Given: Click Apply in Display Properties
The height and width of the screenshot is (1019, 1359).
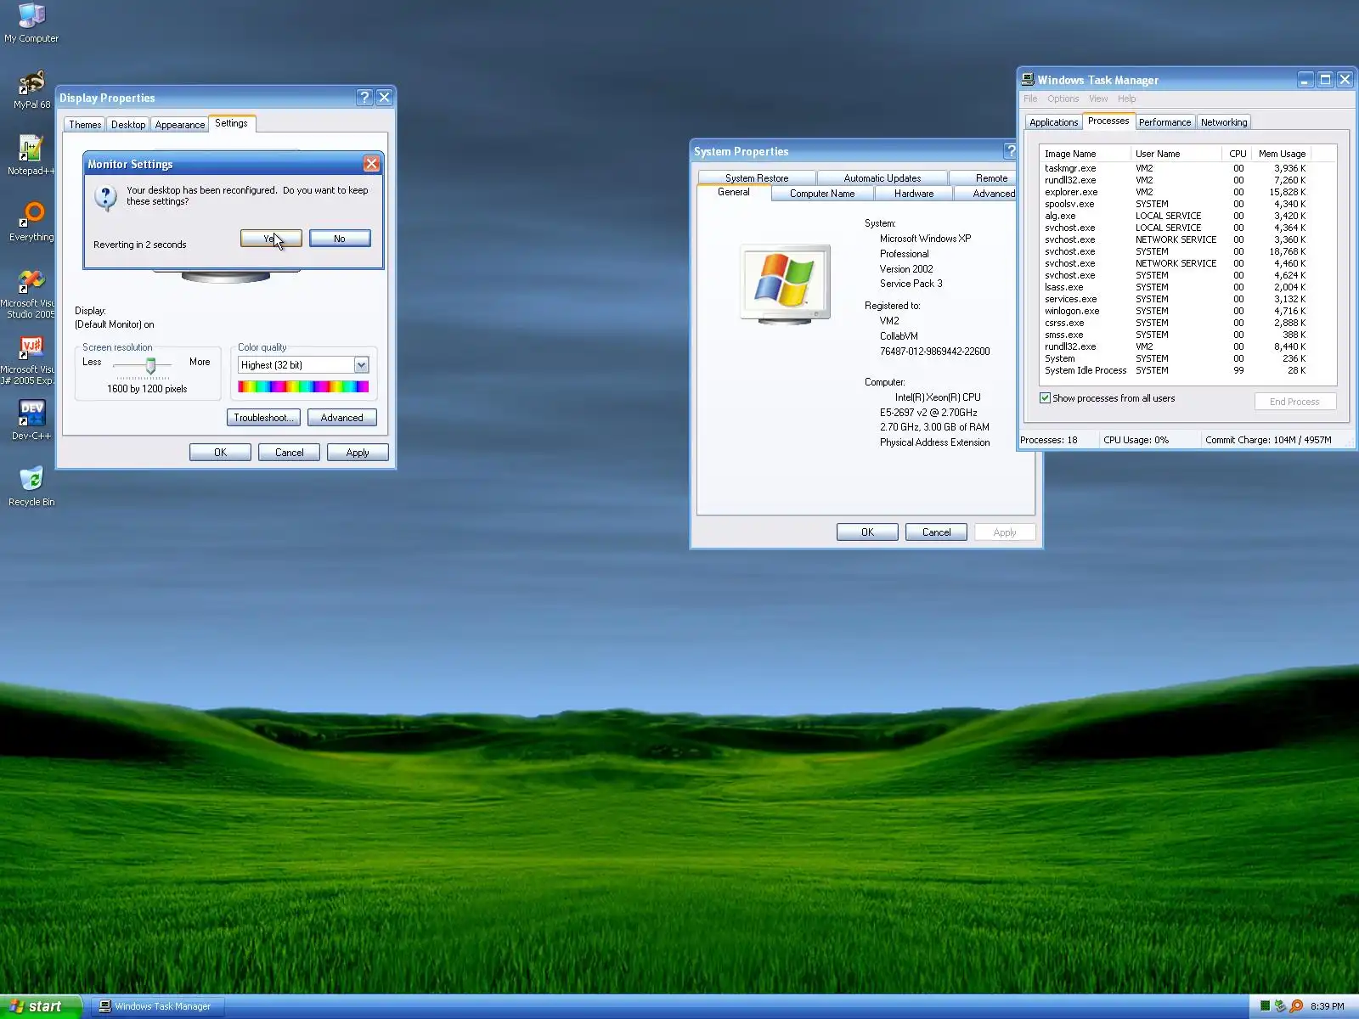Looking at the screenshot, I should 358,453.
